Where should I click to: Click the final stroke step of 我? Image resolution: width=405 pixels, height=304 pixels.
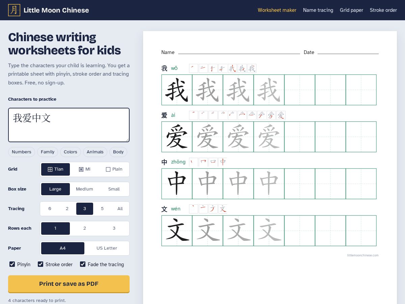click(252, 69)
